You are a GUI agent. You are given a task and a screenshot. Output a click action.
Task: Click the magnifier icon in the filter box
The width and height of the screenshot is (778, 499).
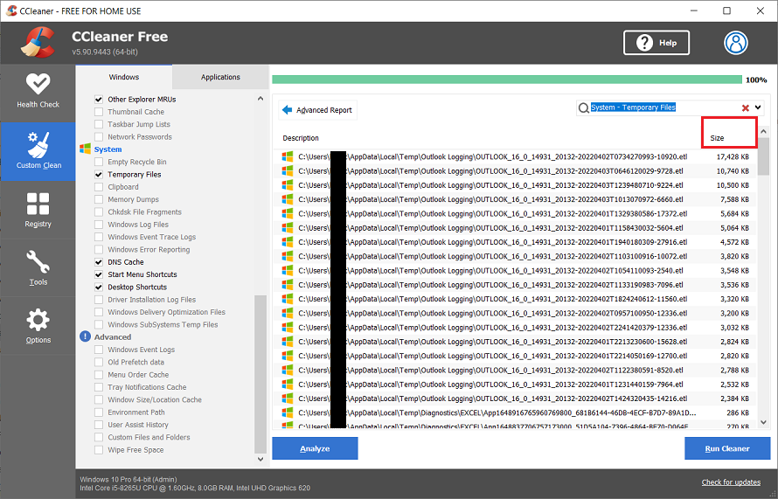(584, 107)
